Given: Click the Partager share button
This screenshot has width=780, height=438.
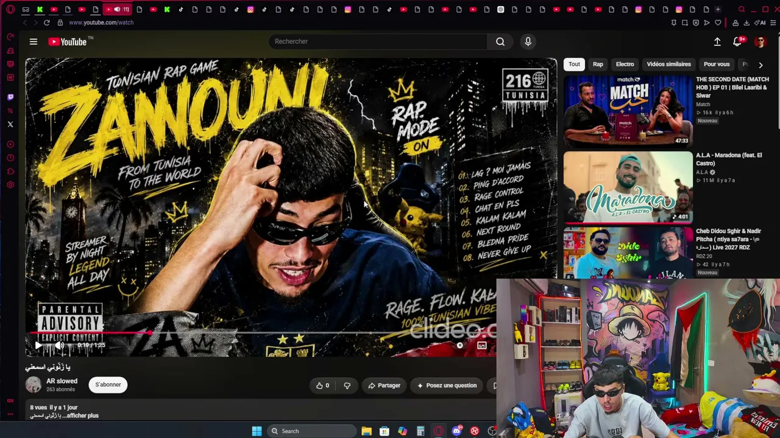Looking at the screenshot, I should click(385, 385).
